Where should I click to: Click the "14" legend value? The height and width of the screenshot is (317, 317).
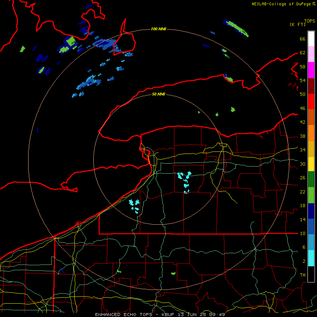click(303, 219)
